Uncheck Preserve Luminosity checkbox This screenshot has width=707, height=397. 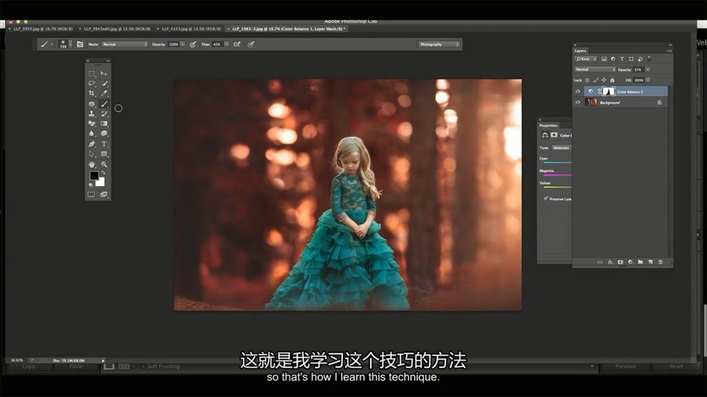546,199
